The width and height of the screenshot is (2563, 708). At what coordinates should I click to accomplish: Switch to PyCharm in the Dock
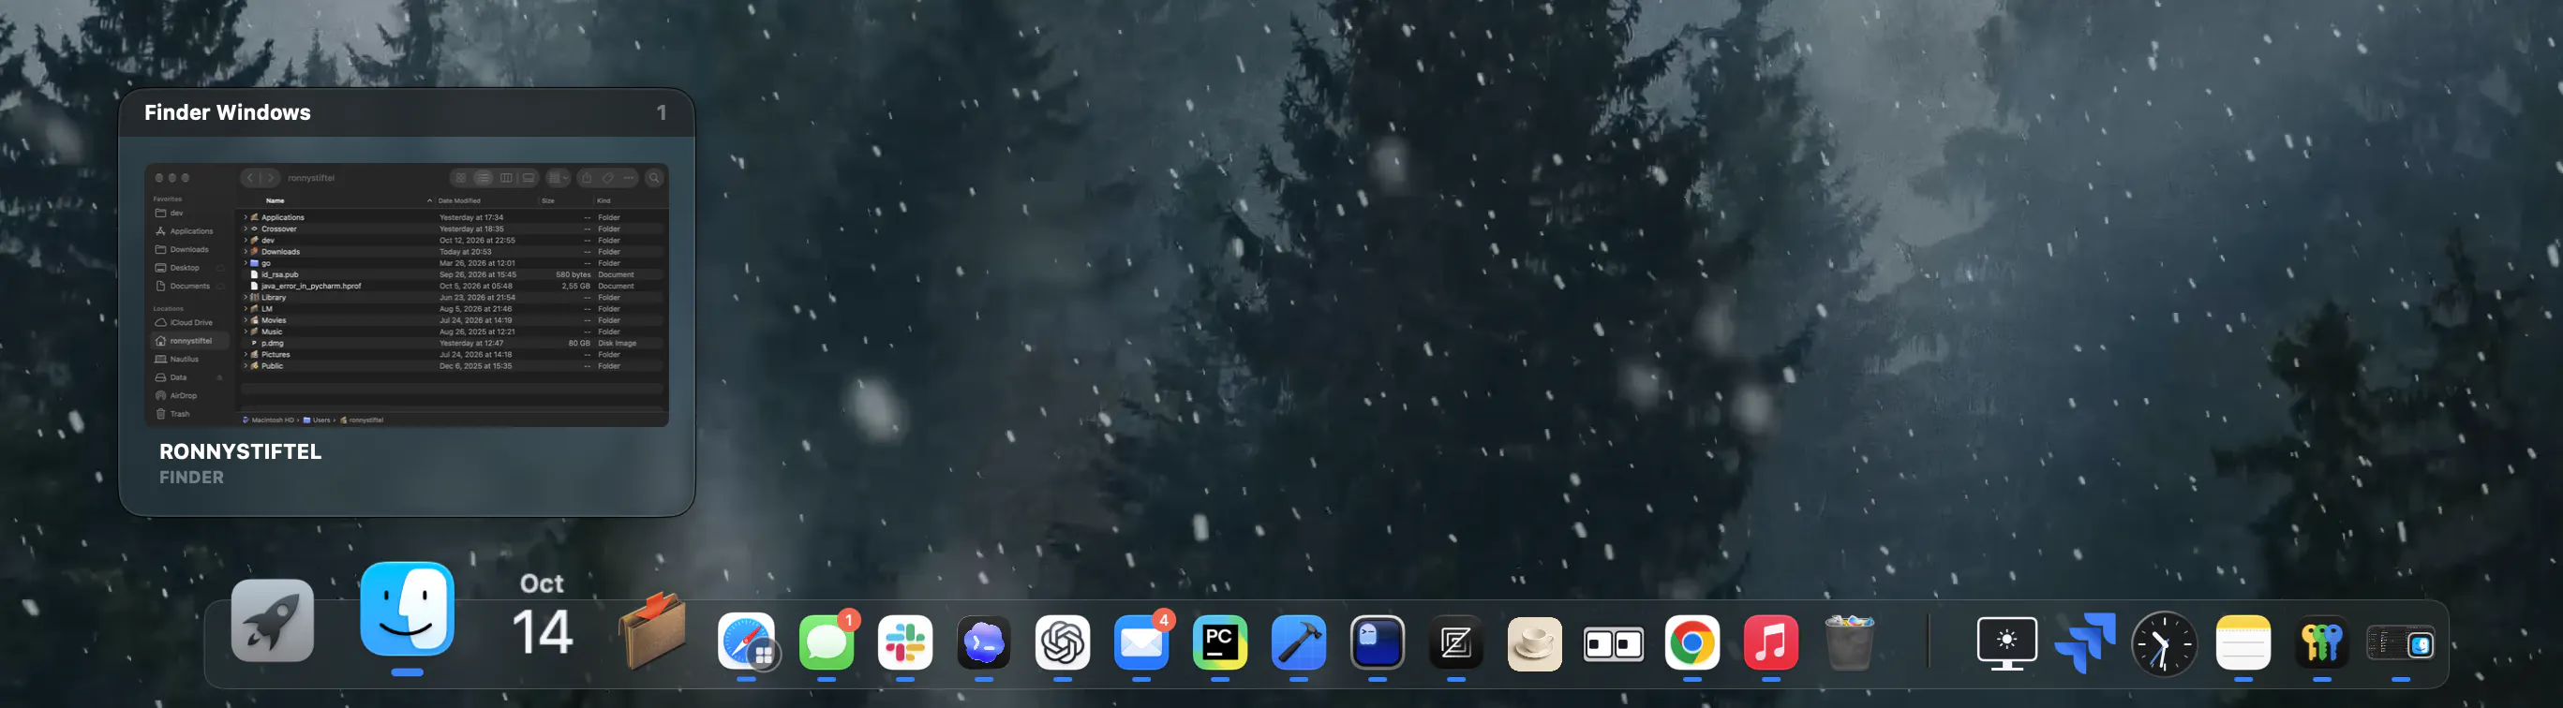1220,642
